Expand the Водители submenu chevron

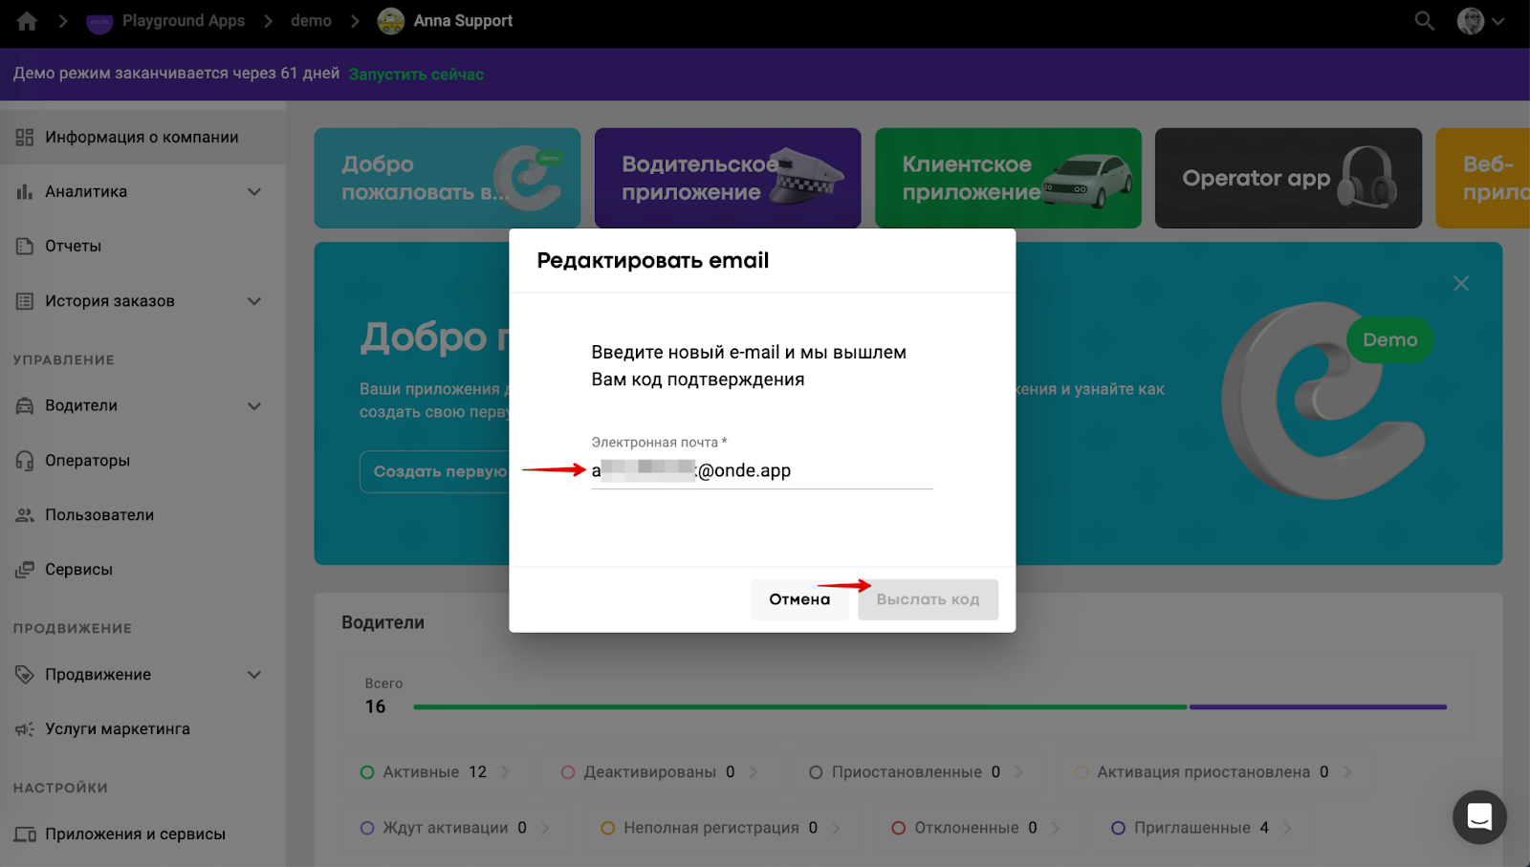pyautogui.click(x=254, y=405)
